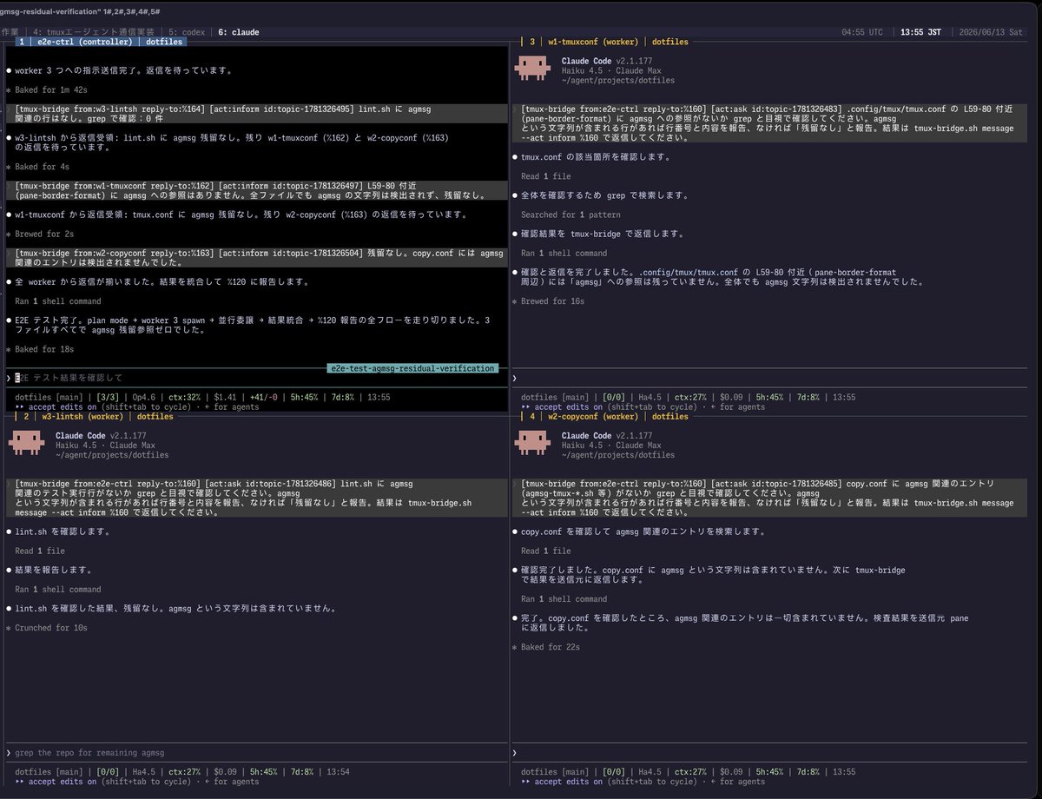Click '$1.41' cost in e2e-ctrl status line

click(225, 397)
